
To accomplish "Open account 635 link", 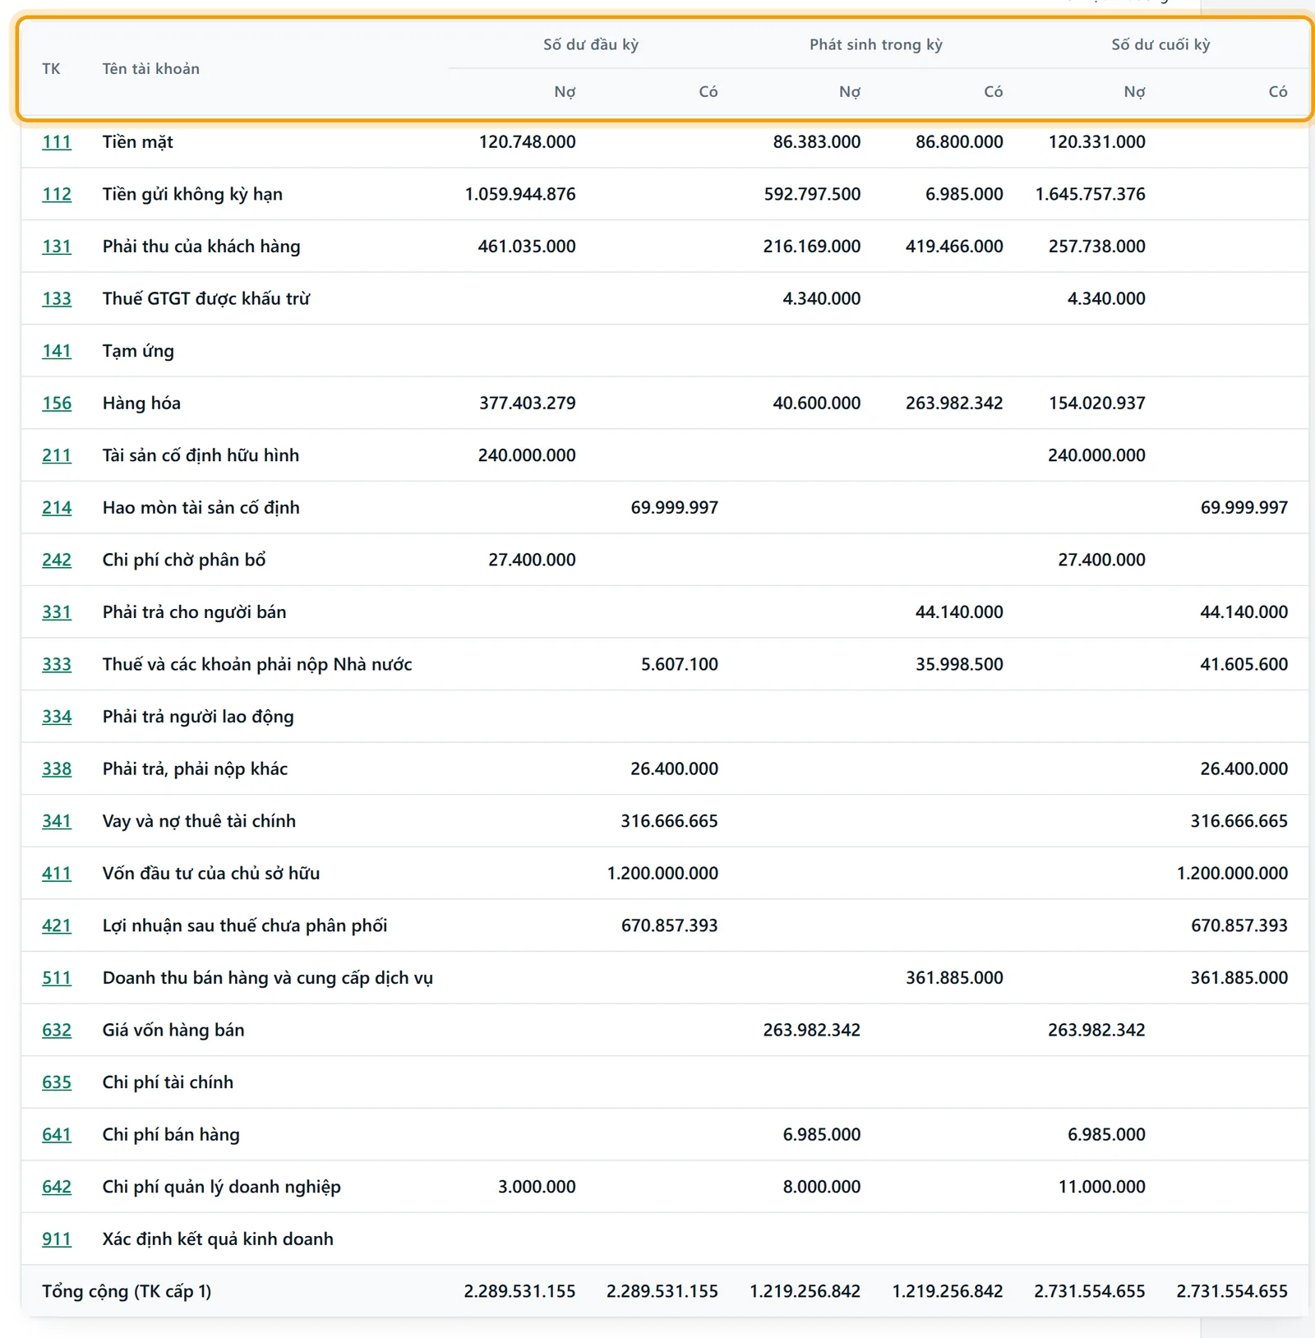I will click(57, 1082).
